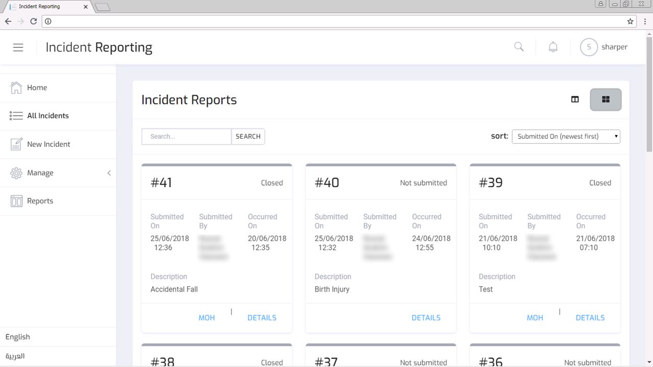
Task: Click the username "sharper"
Action: [614, 47]
